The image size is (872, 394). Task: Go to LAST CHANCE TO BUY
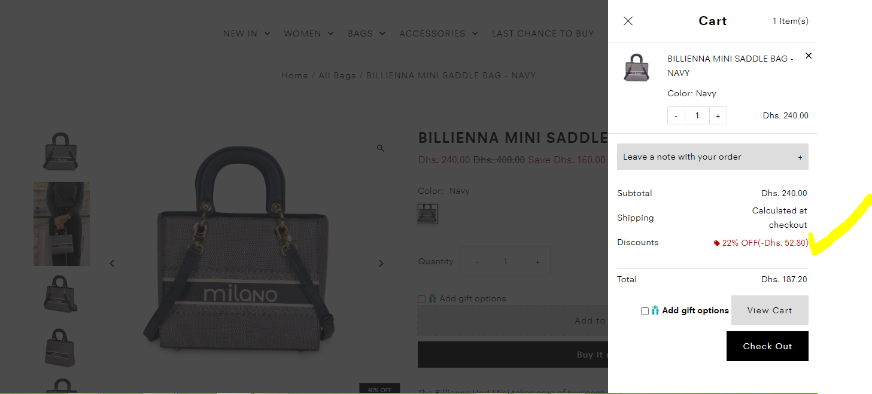(x=543, y=33)
